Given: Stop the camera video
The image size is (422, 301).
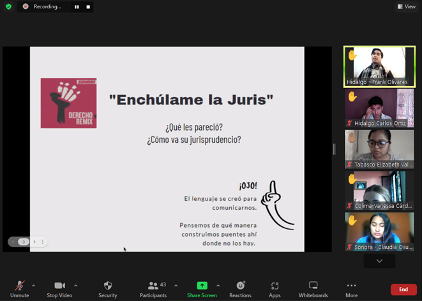Looking at the screenshot, I should [x=59, y=289].
